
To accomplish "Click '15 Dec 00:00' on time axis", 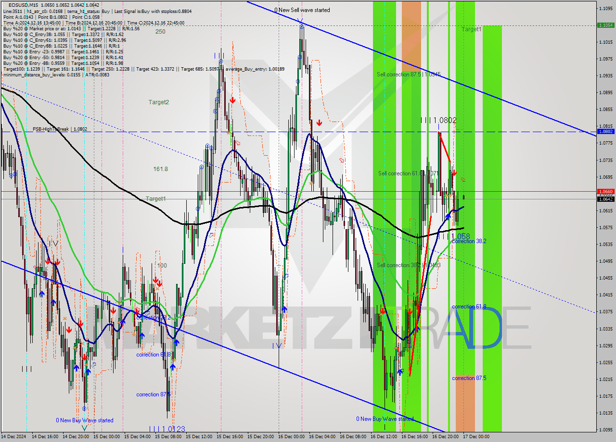I will (x=106, y=437).
